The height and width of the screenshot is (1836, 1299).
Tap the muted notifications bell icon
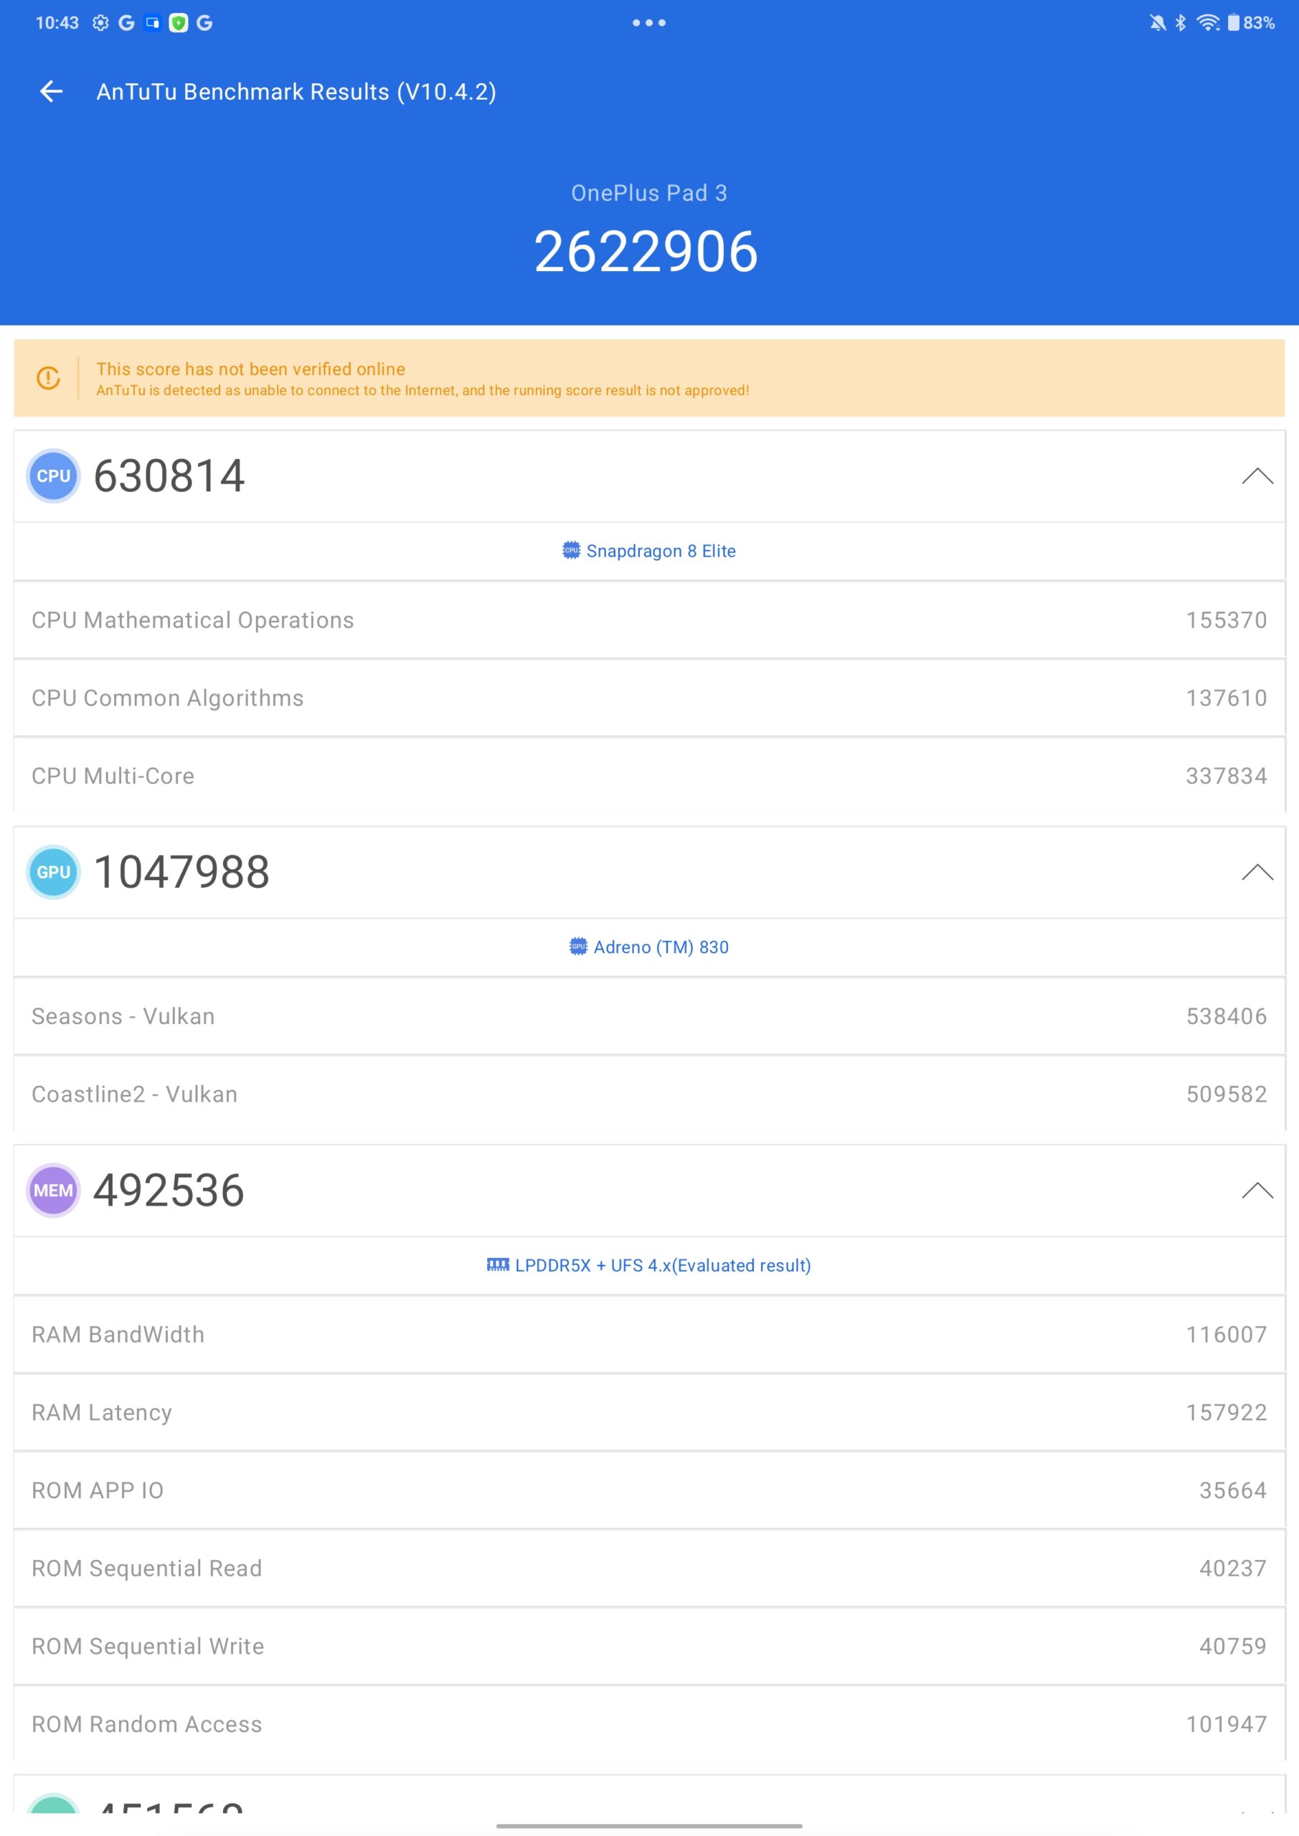[x=1158, y=22]
